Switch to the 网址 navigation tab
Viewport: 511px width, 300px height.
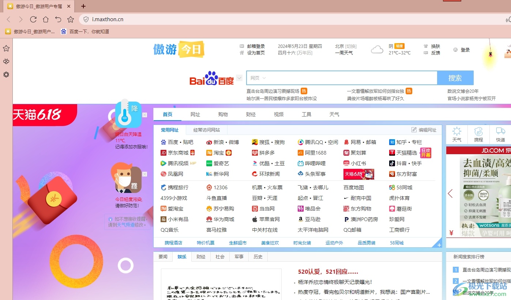click(x=195, y=114)
